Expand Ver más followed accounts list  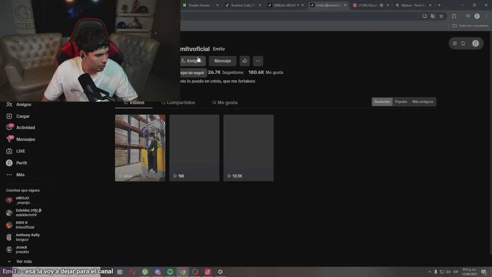coord(19,262)
